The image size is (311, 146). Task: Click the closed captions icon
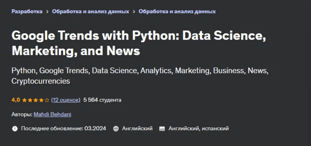point(162,129)
